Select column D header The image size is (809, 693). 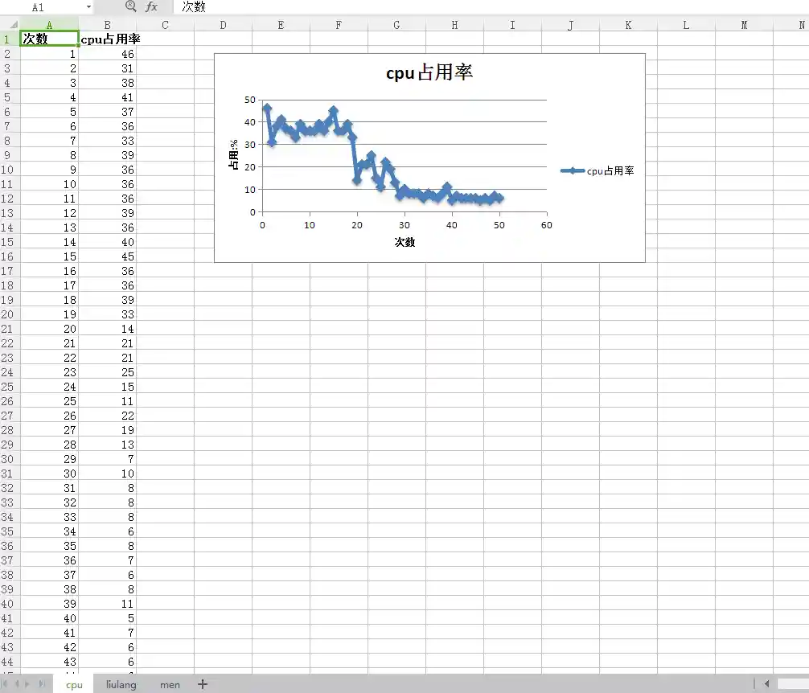(223, 25)
